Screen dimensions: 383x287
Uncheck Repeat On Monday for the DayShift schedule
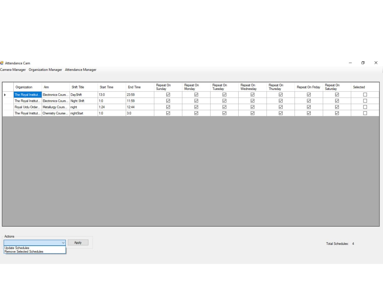pos(196,95)
